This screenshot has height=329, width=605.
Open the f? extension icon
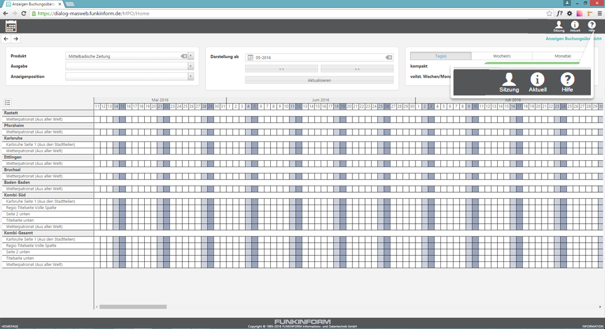coord(560,13)
